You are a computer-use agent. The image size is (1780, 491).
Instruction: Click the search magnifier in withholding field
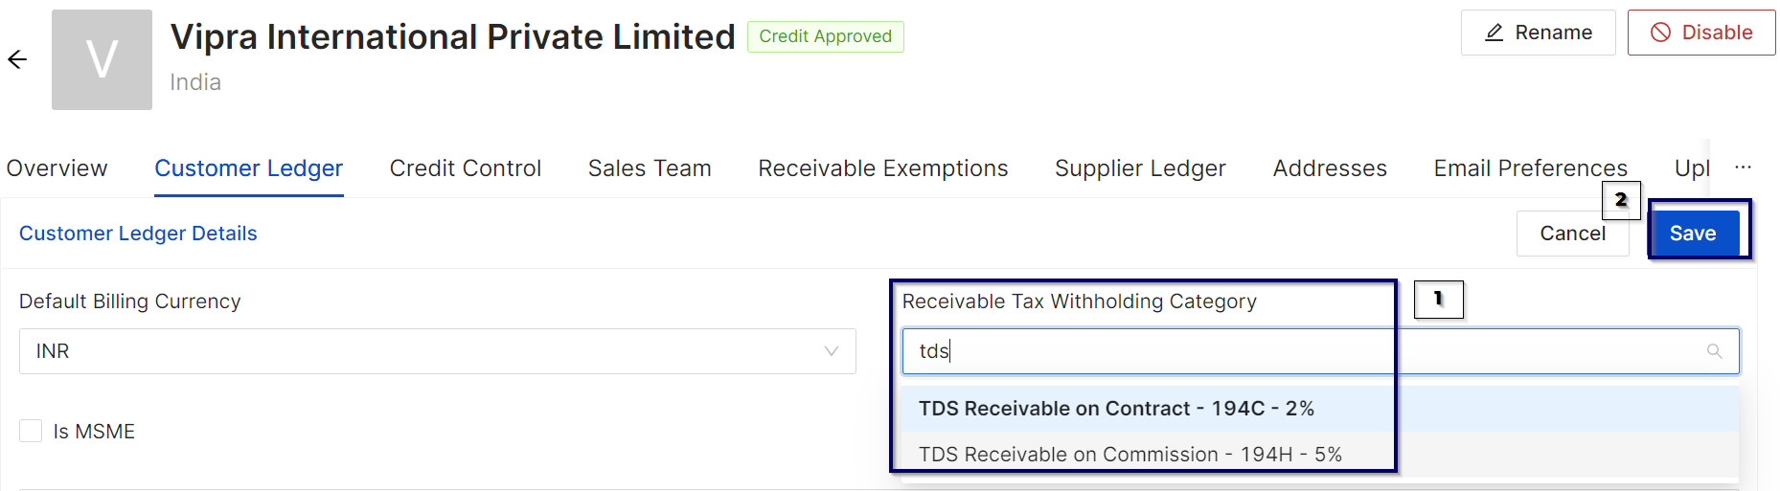(1714, 351)
